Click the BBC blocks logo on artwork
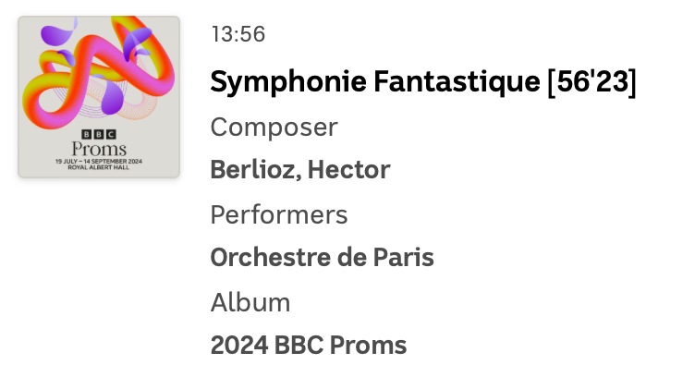 [99, 134]
